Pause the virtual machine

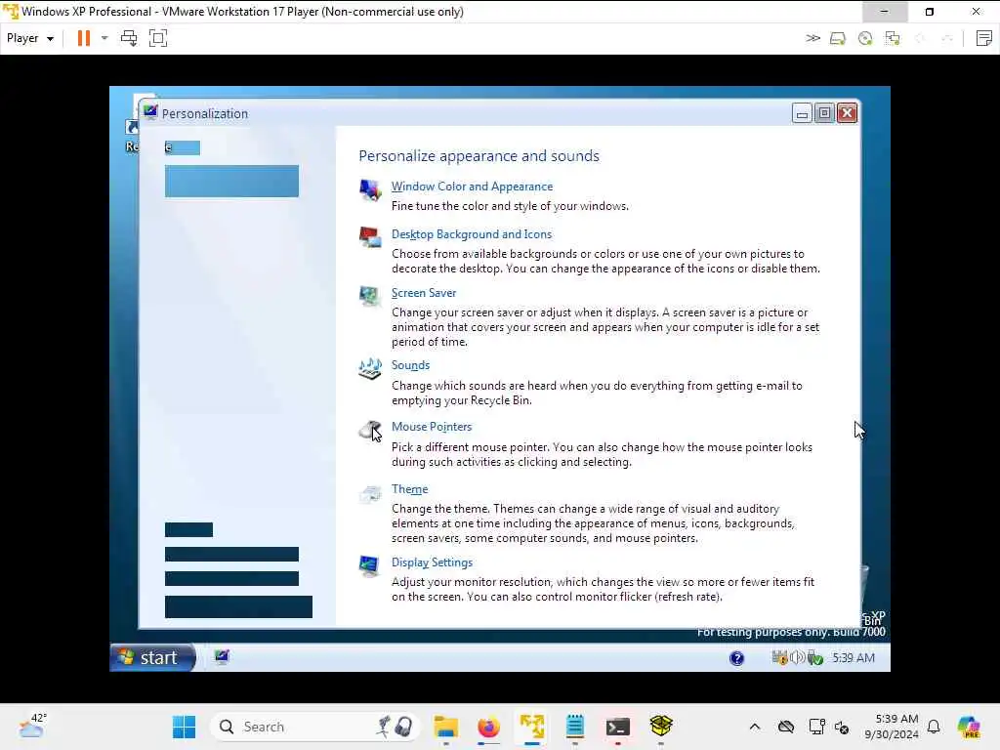coord(84,38)
